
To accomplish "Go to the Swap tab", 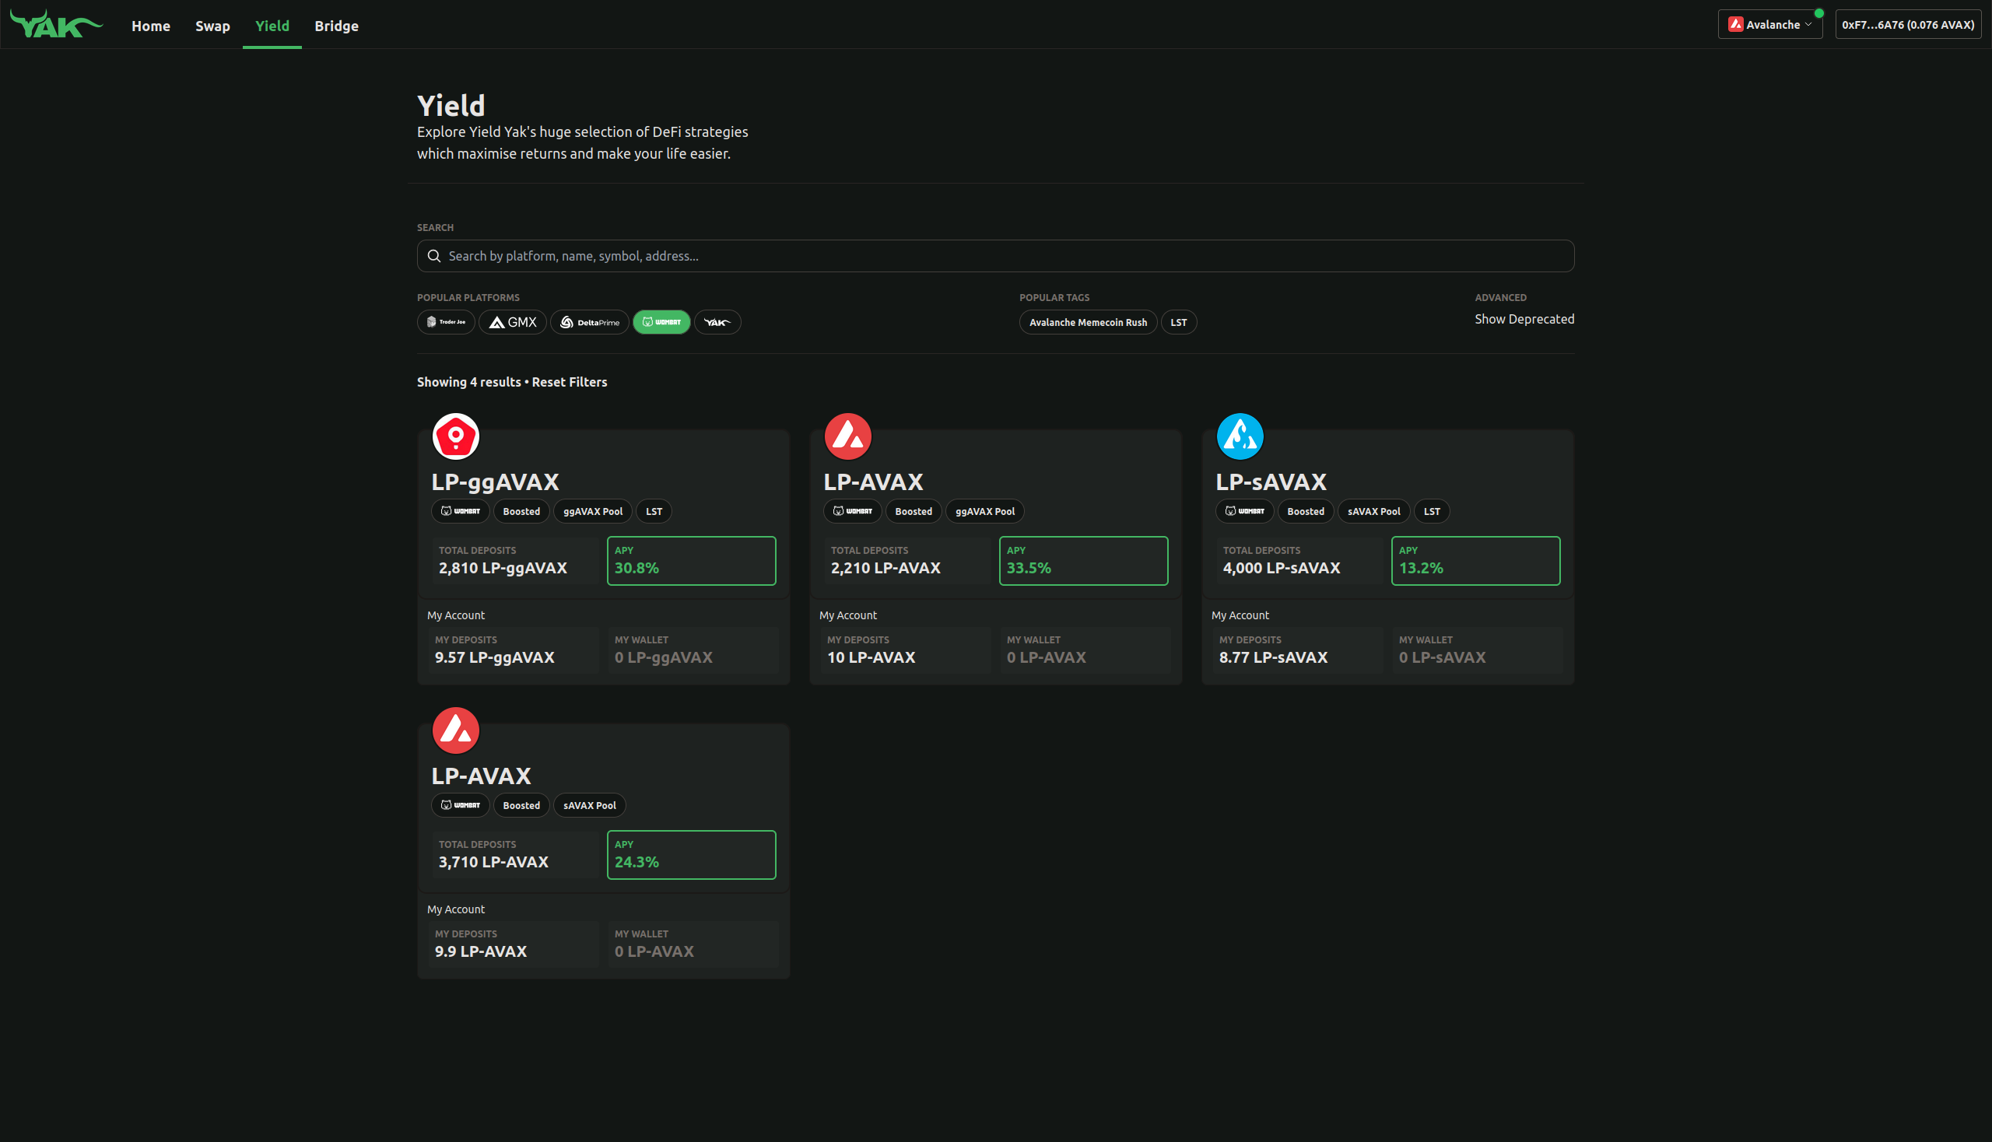I will click(212, 26).
